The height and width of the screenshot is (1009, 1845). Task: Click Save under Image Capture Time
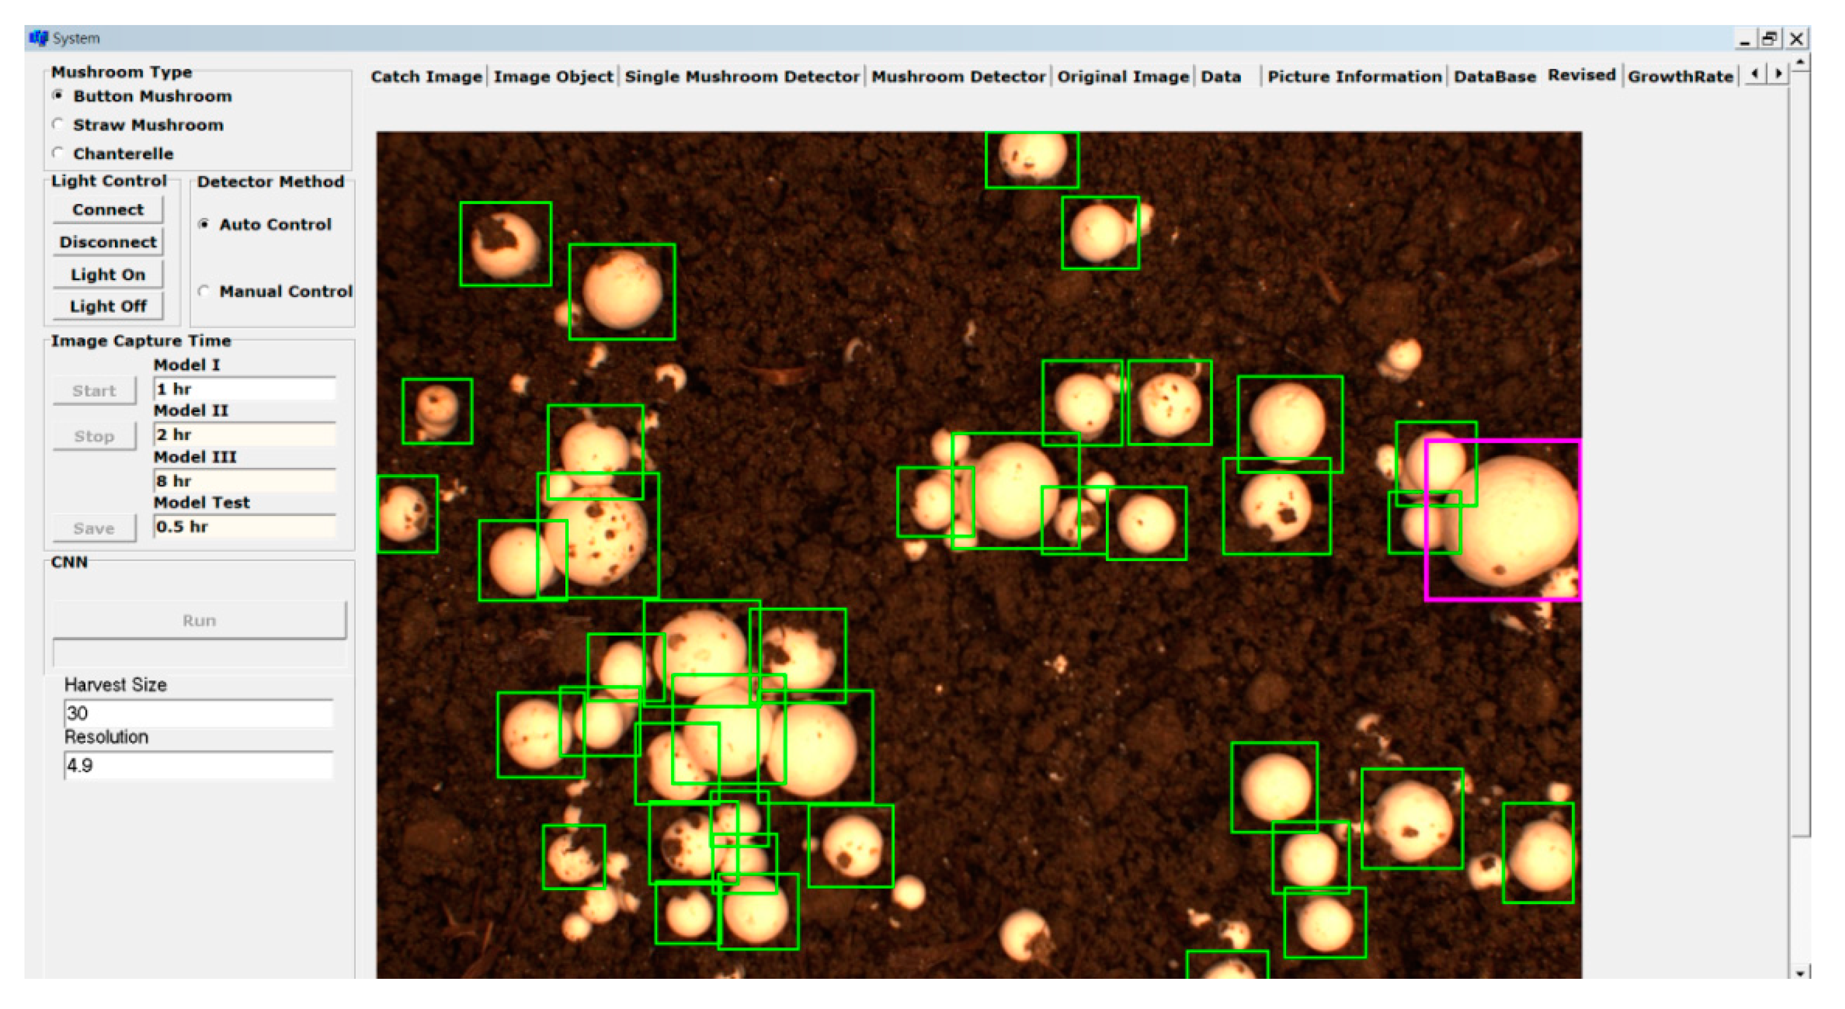[x=93, y=528]
